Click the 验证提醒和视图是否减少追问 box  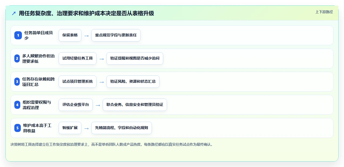point(135,58)
